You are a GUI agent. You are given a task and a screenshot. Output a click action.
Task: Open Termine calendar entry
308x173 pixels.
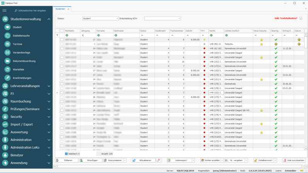pyautogui.click(x=17, y=44)
